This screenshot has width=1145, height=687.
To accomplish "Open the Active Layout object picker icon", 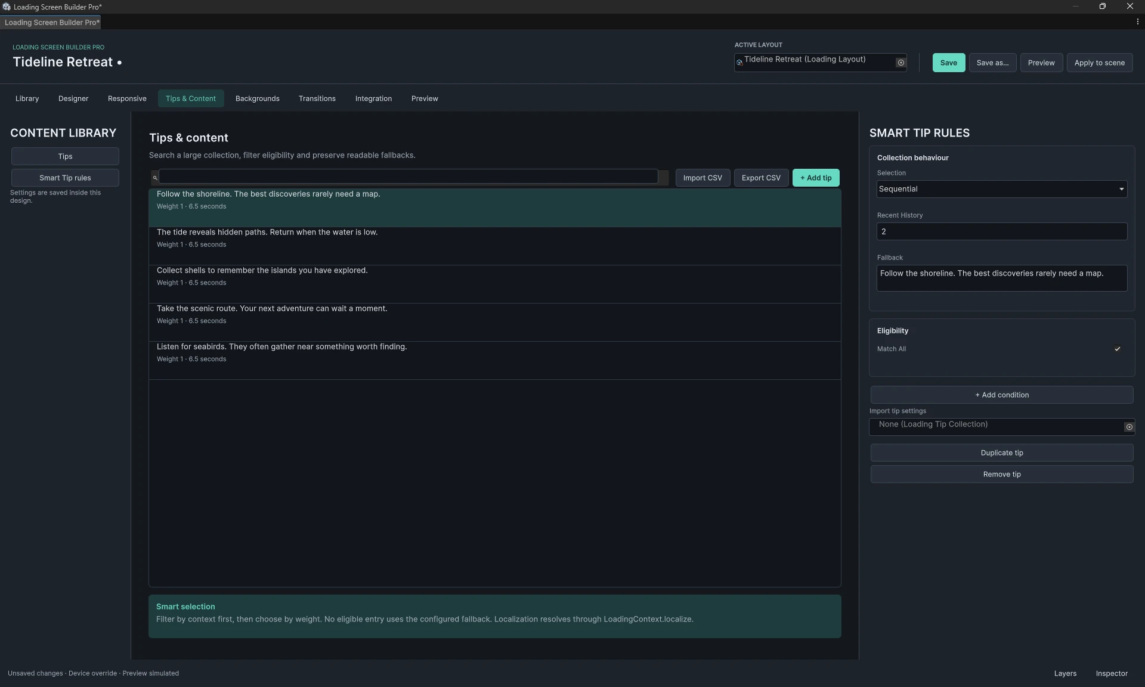I will pyautogui.click(x=900, y=63).
